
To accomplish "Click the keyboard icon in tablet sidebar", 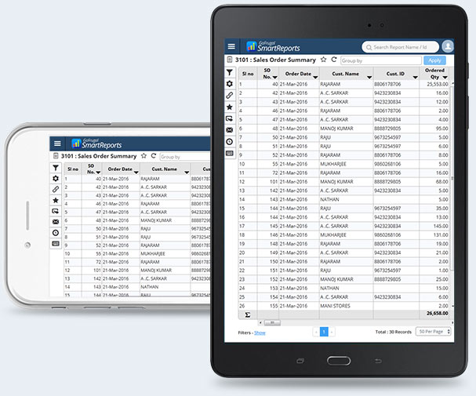I will (x=229, y=153).
